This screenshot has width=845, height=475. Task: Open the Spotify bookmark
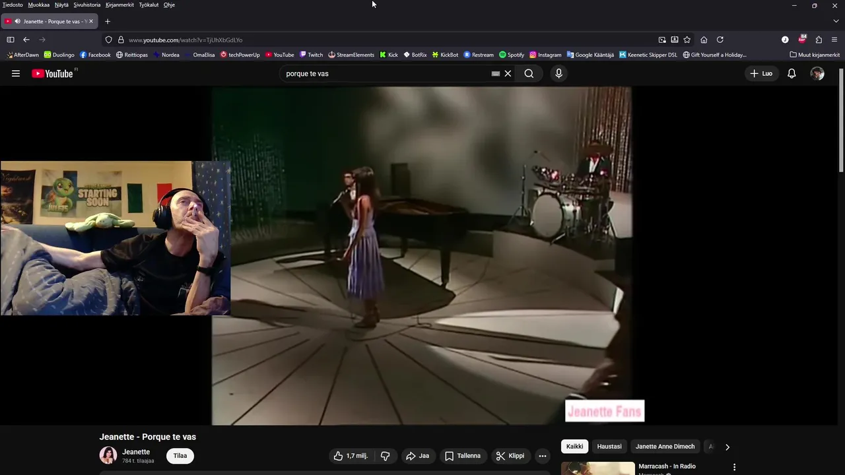click(x=512, y=55)
